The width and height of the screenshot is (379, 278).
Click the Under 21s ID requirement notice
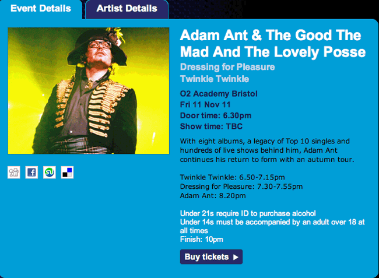[249, 212]
